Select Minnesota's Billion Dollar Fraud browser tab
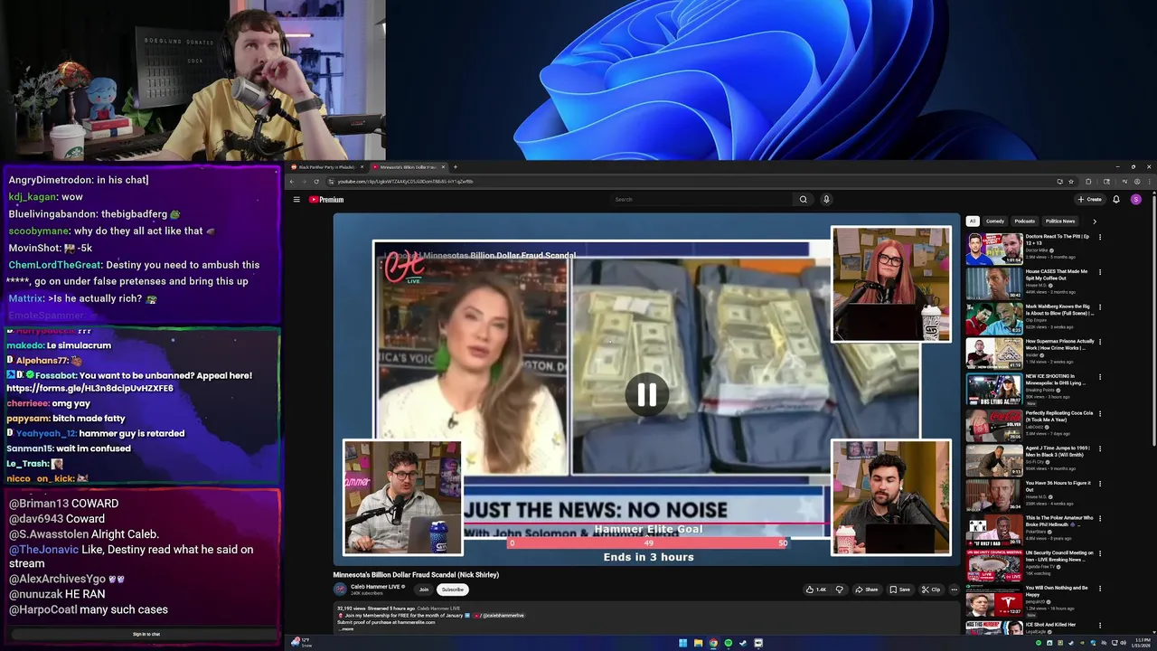 pyautogui.click(x=409, y=167)
